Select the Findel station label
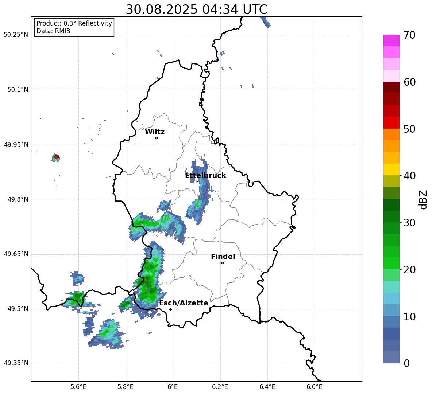The width and height of the screenshot is (432, 394). tap(223, 257)
